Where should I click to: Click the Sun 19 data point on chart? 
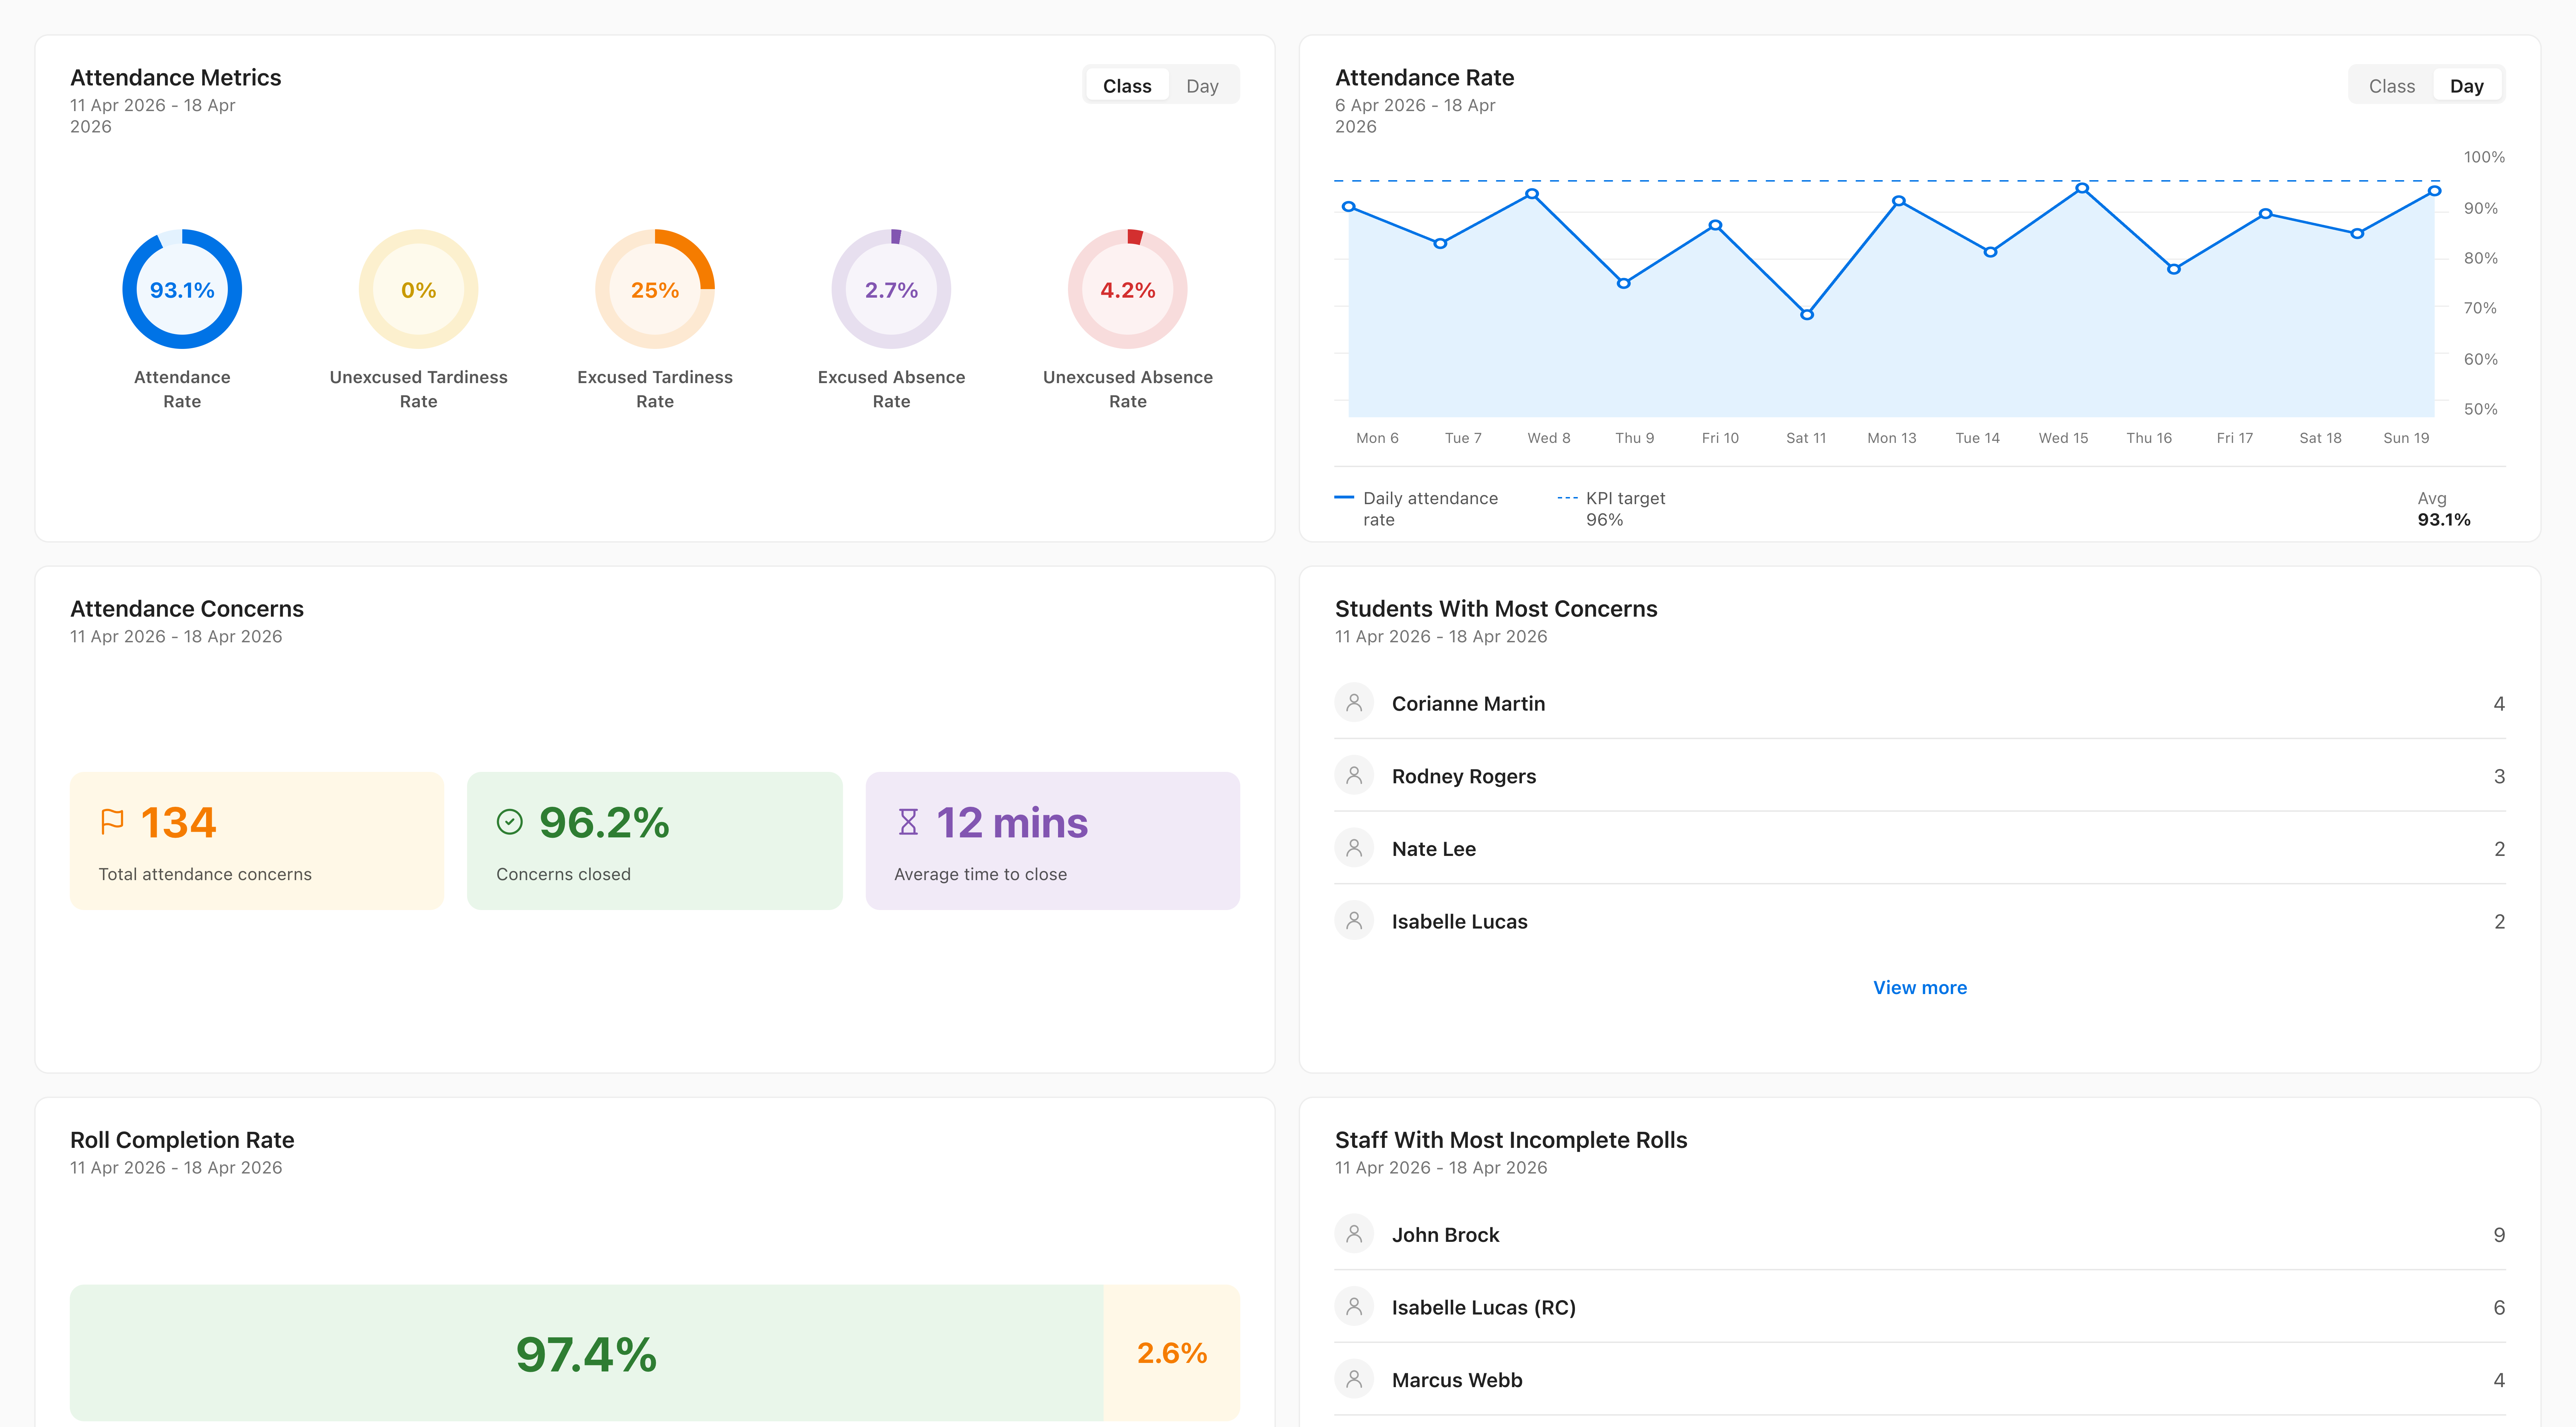[2435, 191]
